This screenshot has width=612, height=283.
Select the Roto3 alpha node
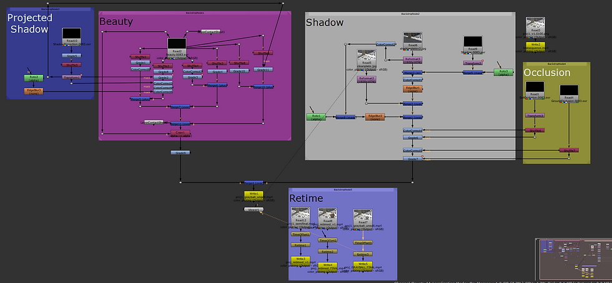503,72
